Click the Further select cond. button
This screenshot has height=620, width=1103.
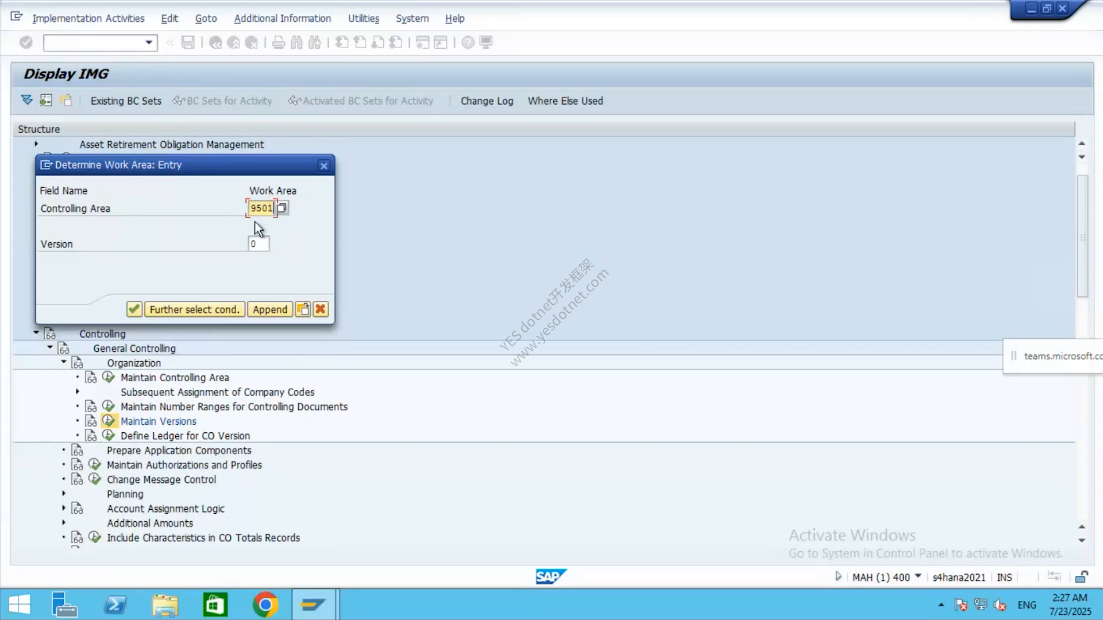(x=194, y=309)
